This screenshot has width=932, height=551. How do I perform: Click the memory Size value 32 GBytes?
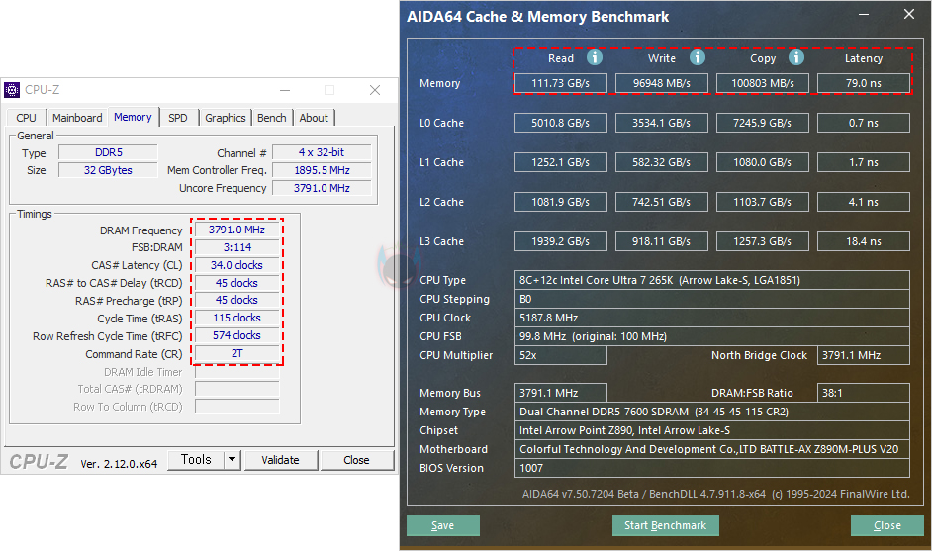(x=108, y=170)
